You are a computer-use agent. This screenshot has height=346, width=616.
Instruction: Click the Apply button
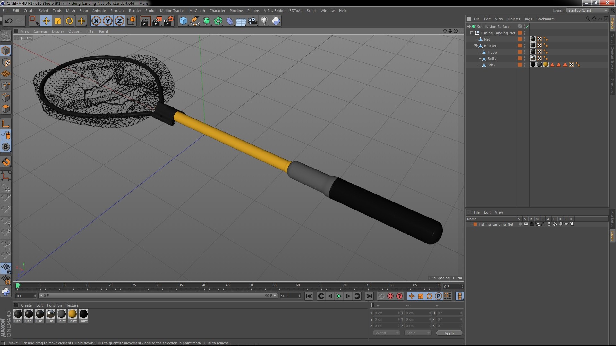point(449,333)
